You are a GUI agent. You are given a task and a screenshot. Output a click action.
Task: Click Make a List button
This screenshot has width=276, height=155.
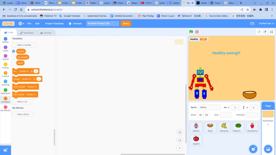click(22, 102)
